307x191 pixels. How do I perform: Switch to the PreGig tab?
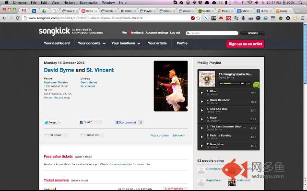[x=225, y=11]
